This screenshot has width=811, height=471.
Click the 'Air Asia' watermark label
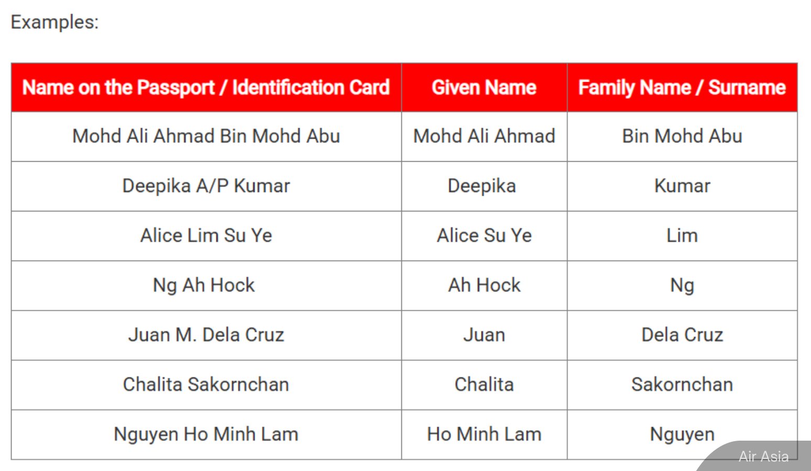763,457
